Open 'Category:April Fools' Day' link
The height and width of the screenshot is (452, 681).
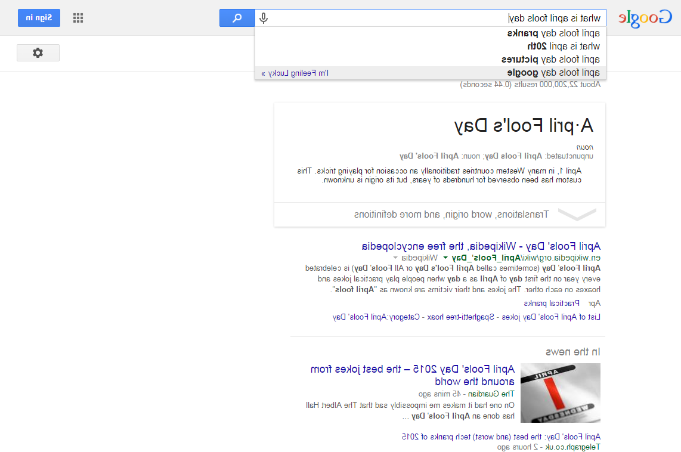[x=376, y=317]
